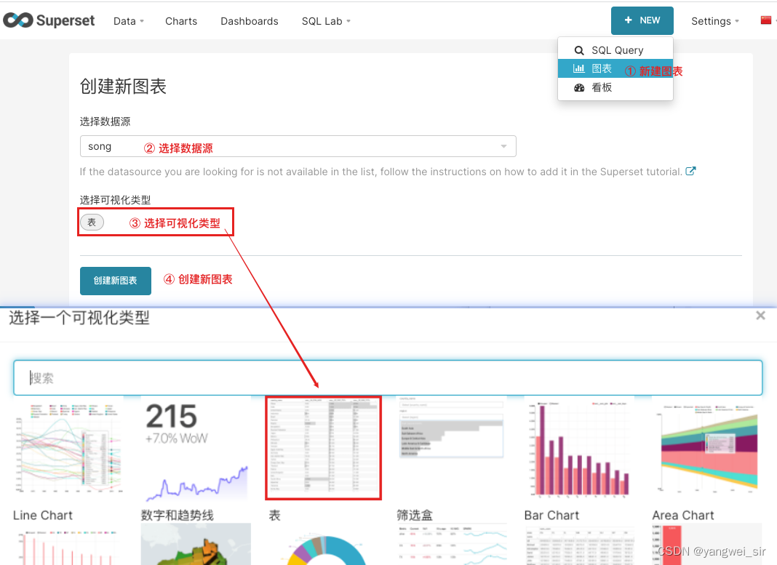Pick the Bar Chart thumbnail
Screen dimensions: 777x565
579,449
